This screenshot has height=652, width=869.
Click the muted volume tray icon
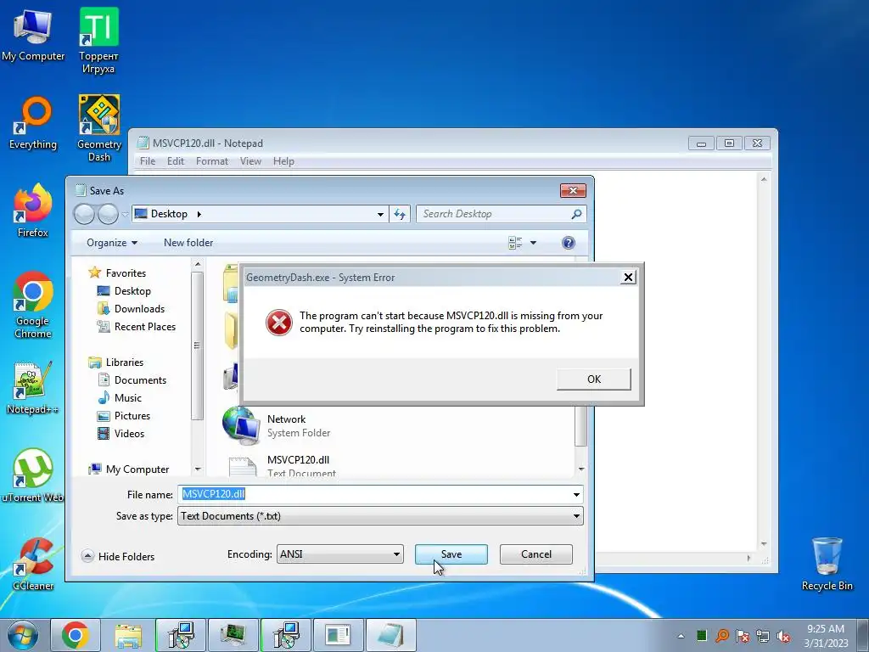click(x=783, y=636)
